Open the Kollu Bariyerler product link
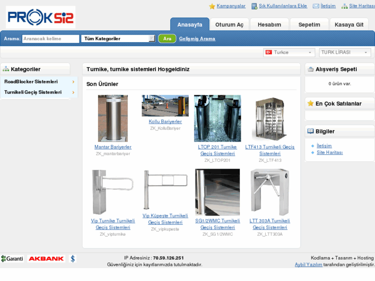The width and height of the screenshot is (375, 281). pos(165,122)
